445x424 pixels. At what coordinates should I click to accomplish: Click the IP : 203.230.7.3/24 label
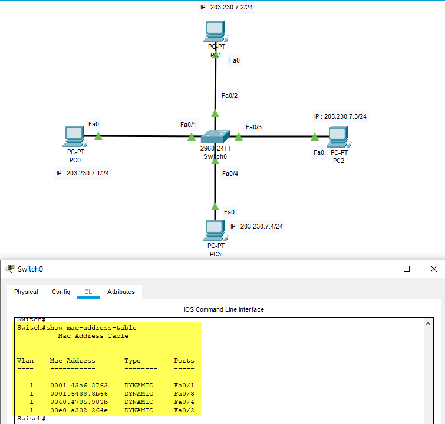pyautogui.click(x=340, y=116)
